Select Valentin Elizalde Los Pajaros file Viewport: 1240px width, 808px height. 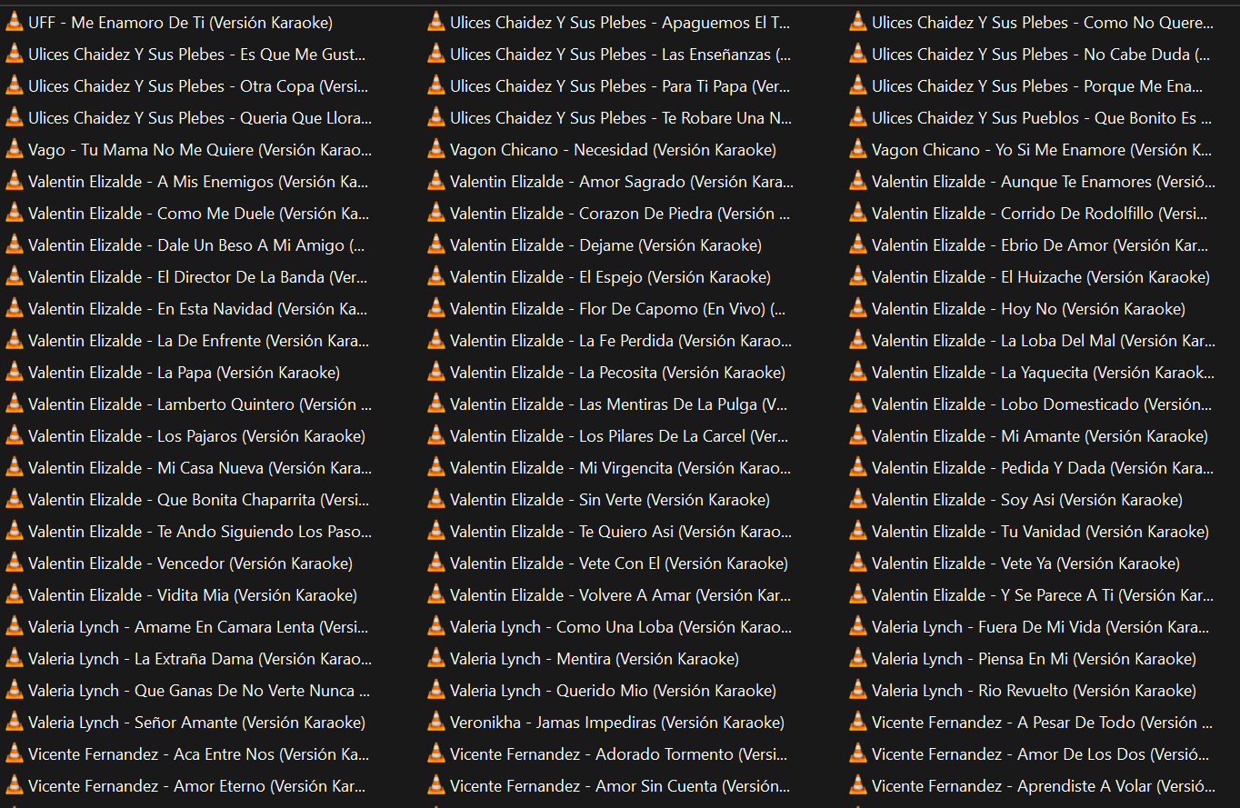(x=196, y=436)
